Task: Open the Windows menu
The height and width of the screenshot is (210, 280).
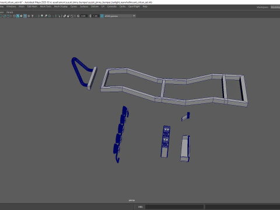Action: (x=11, y=6)
